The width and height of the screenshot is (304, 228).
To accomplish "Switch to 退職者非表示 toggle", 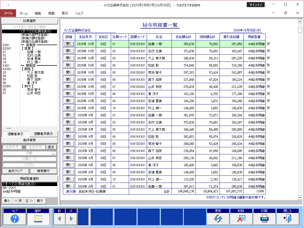I will tap(44, 134).
